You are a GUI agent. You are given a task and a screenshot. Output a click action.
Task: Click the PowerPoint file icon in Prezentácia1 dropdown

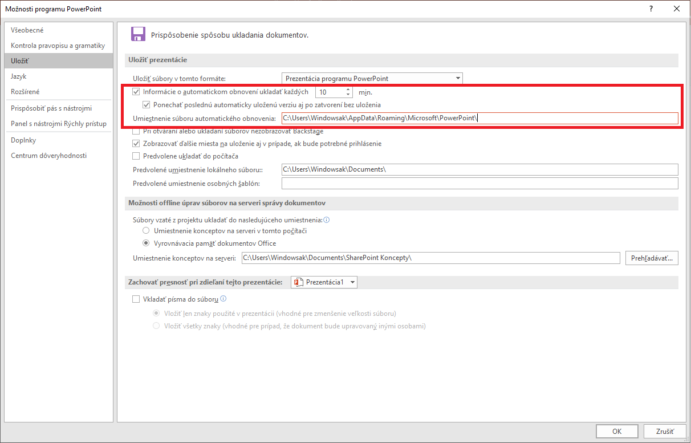(298, 282)
